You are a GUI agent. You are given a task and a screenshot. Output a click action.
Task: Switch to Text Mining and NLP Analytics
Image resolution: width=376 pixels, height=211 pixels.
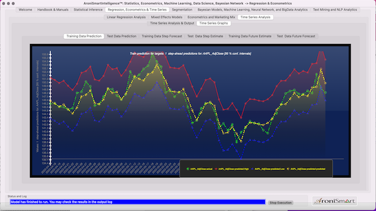(x=335, y=10)
